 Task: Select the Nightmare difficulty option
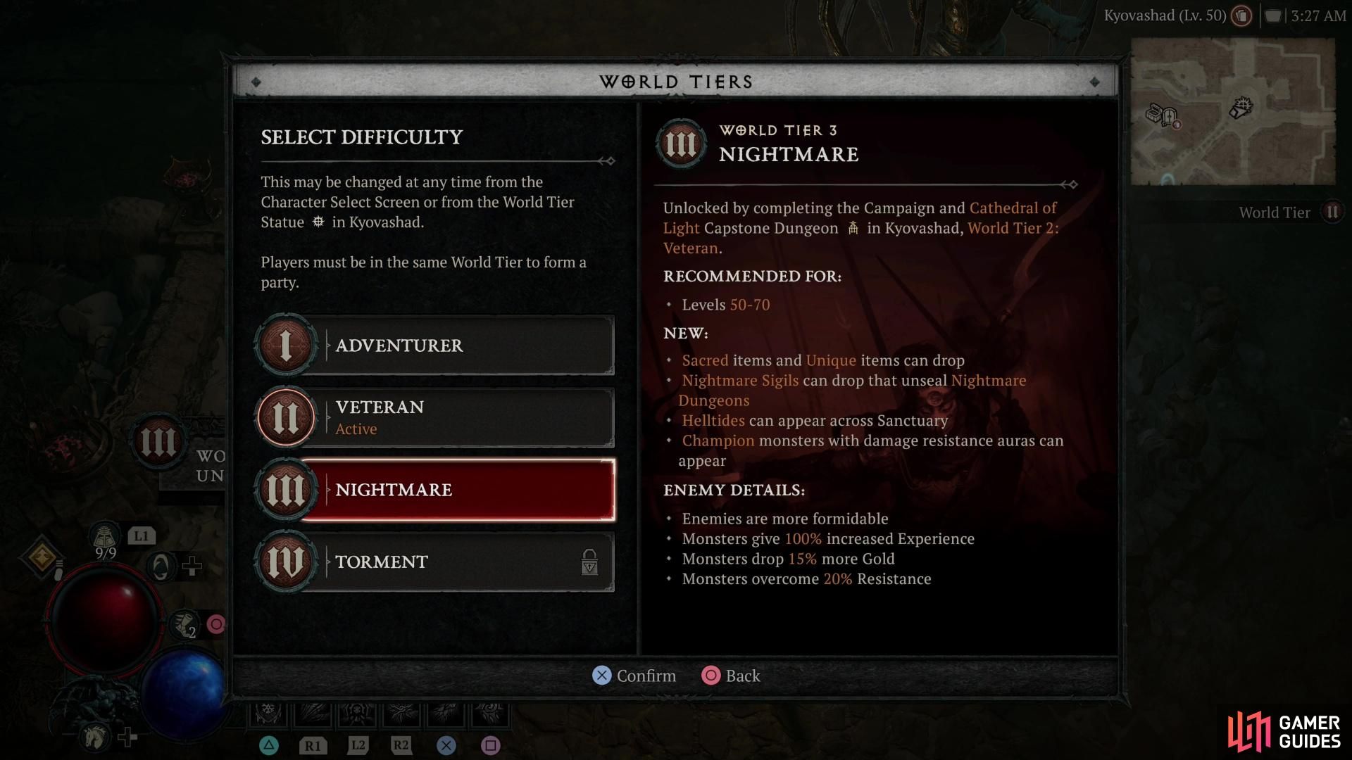click(433, 489)
